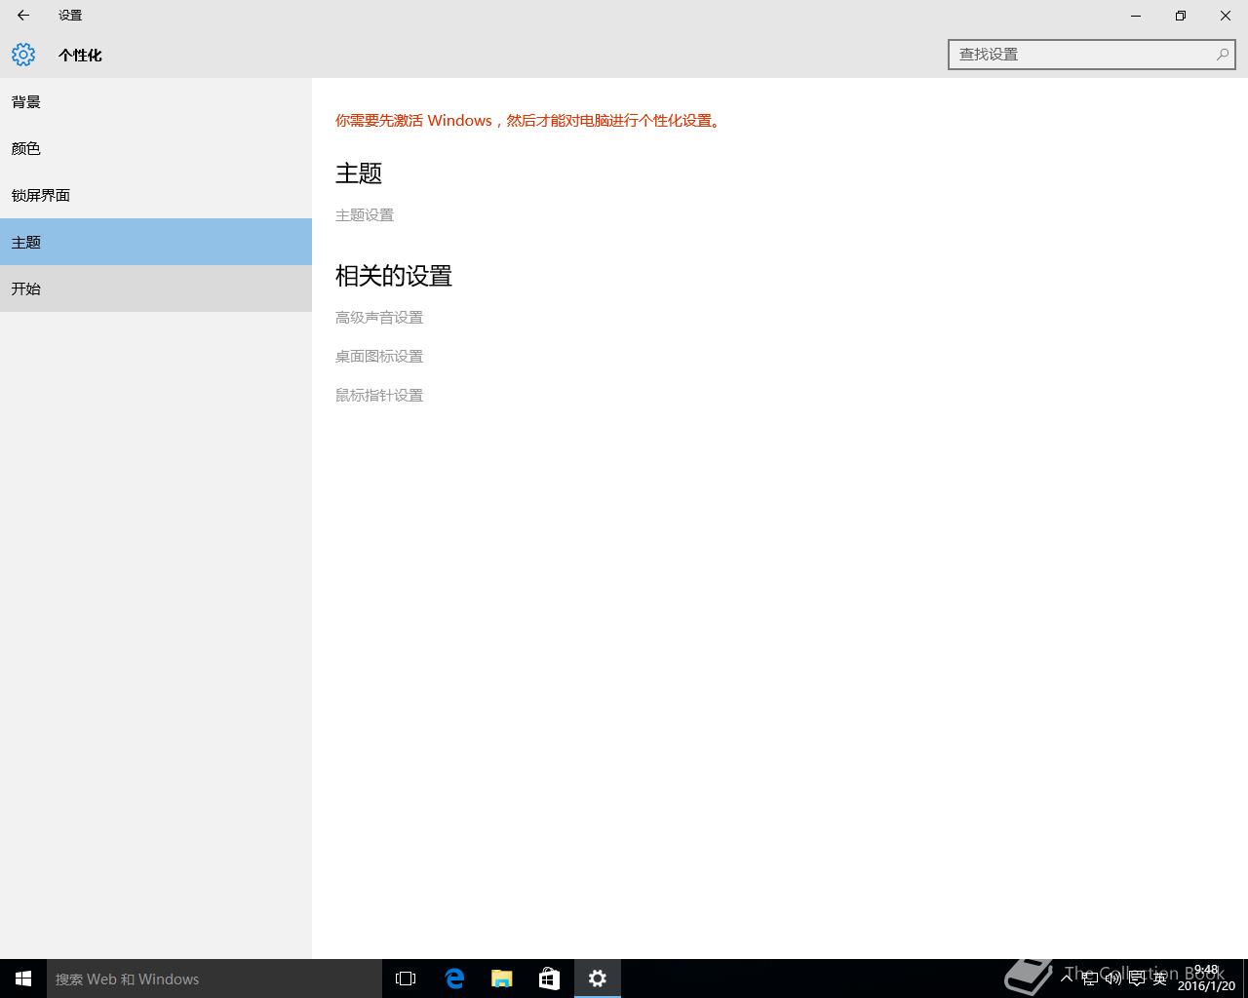The width and height of the screenshot is (1248, 998).
Task: Select the 主题 sidebar item
Action: pos(156,242)
